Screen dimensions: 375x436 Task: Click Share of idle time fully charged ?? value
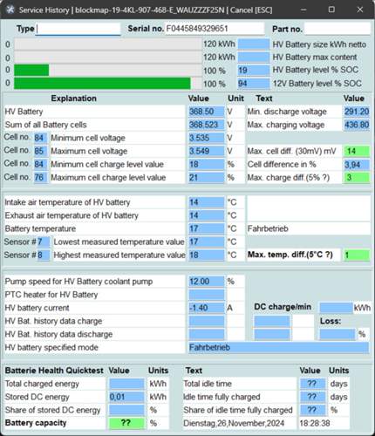(x=312, y=410)
